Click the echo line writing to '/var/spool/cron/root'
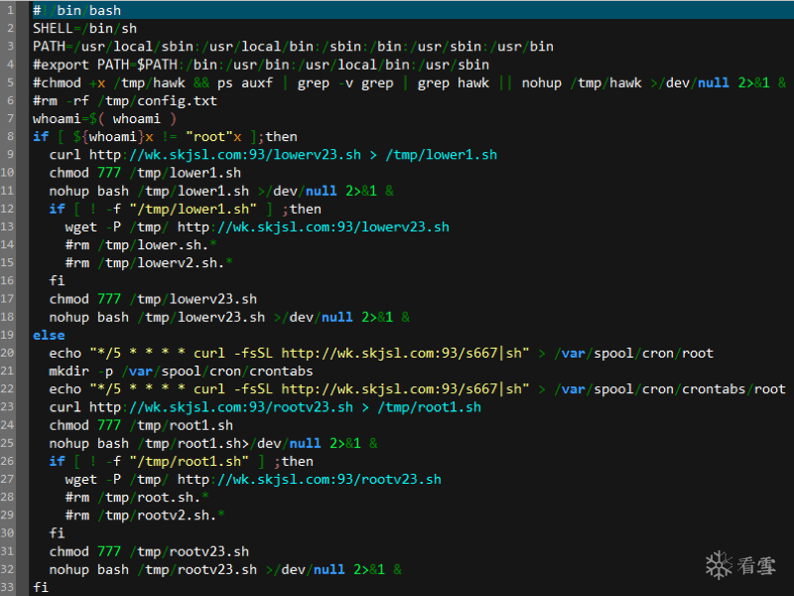Image resolution: width=794 pixels, height=596 pixels. [381, 354]
